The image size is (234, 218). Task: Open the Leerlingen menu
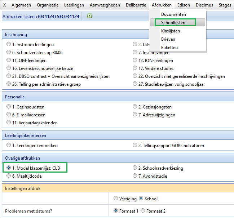pos(74,5)
